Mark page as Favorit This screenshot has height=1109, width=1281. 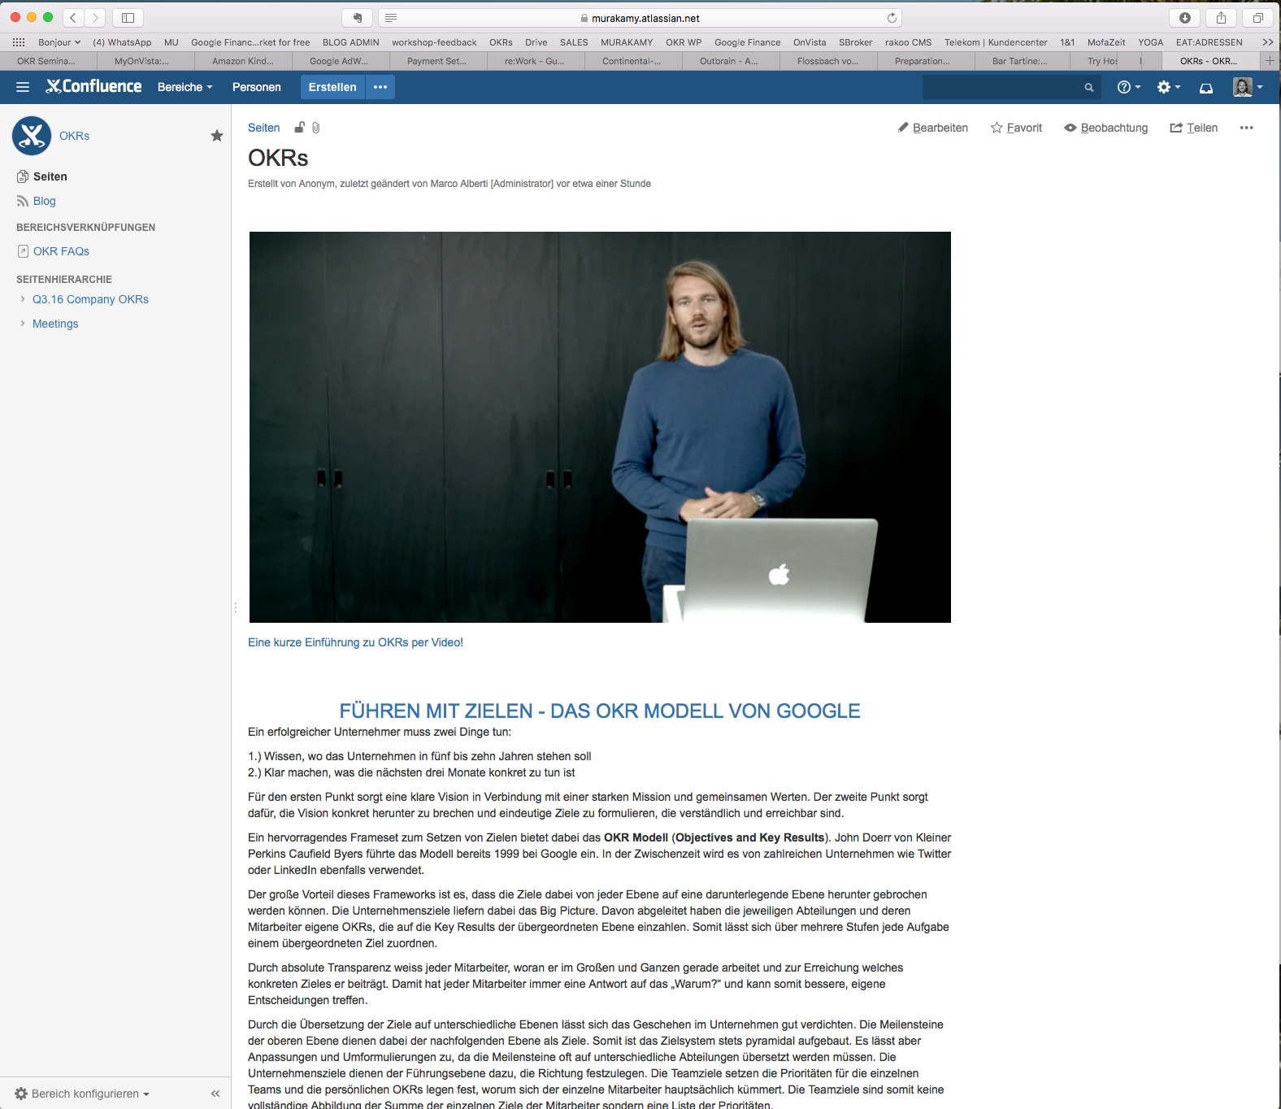tap(1016, 128)
